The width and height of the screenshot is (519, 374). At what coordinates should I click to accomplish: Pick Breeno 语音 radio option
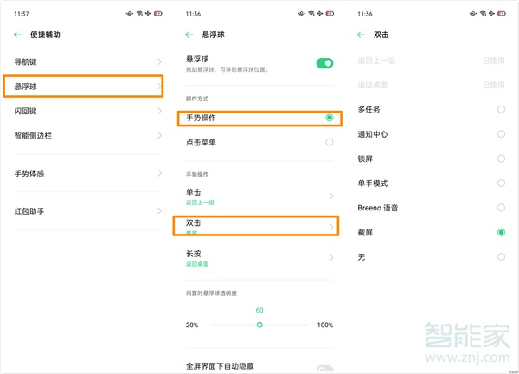[x=501, y=208]
